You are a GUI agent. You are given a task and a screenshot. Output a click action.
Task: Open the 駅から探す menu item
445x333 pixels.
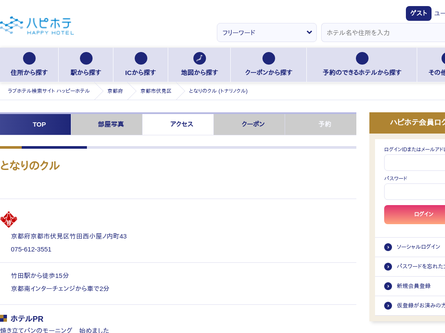pos(86,65)
